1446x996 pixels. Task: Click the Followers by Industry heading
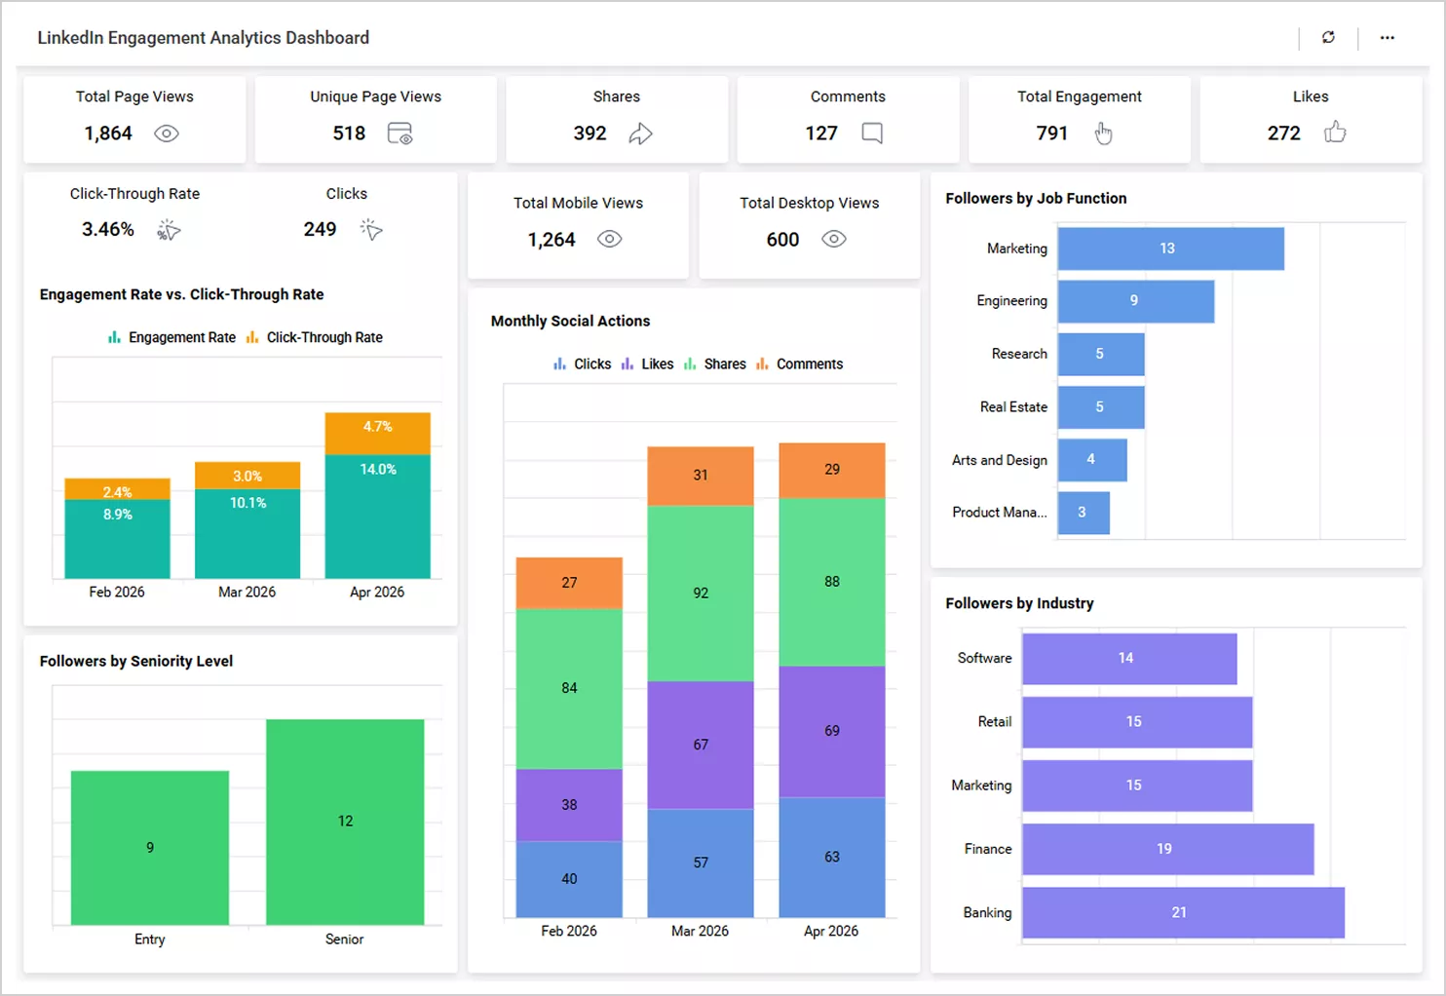1019,603
